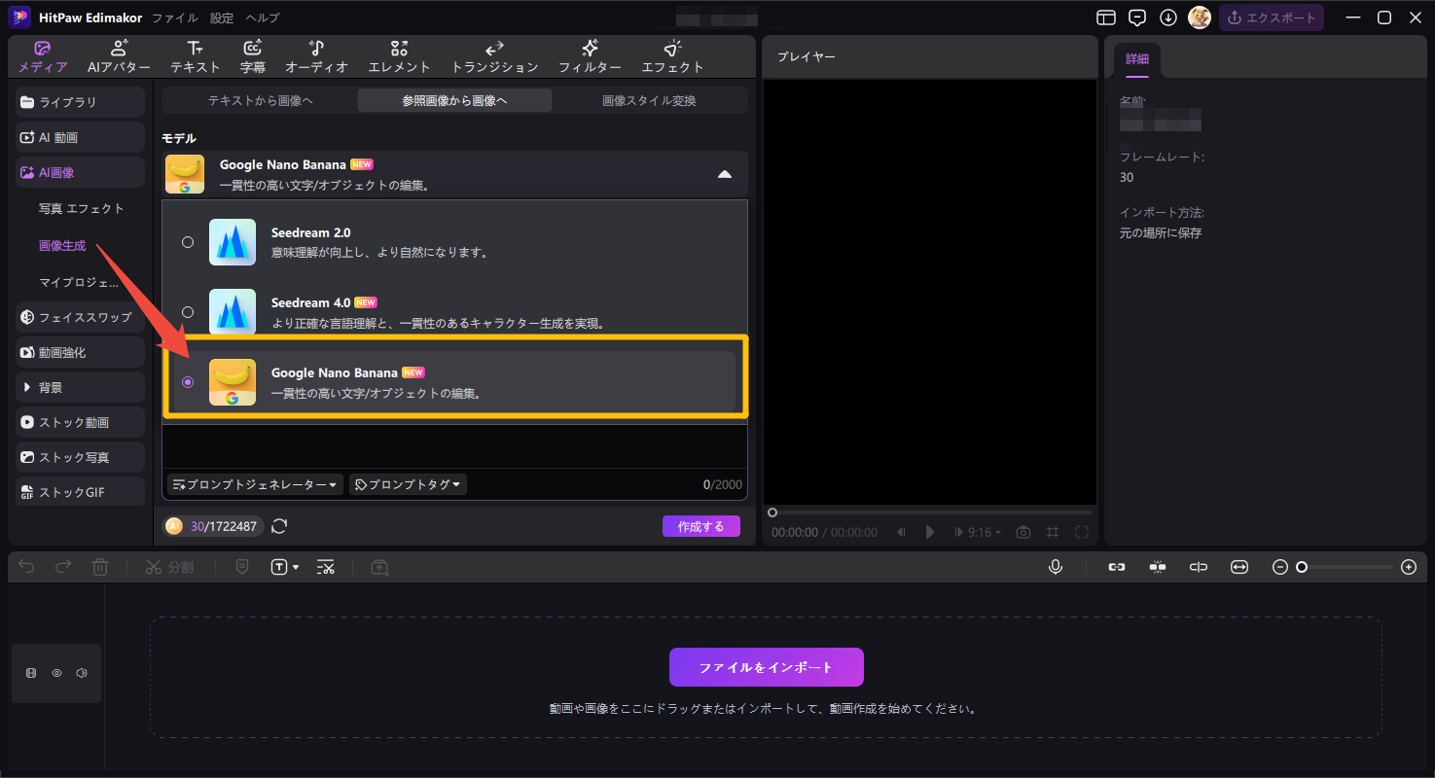
Task: Expand the 背景 sidebar section
Action: tap(27, 387)
